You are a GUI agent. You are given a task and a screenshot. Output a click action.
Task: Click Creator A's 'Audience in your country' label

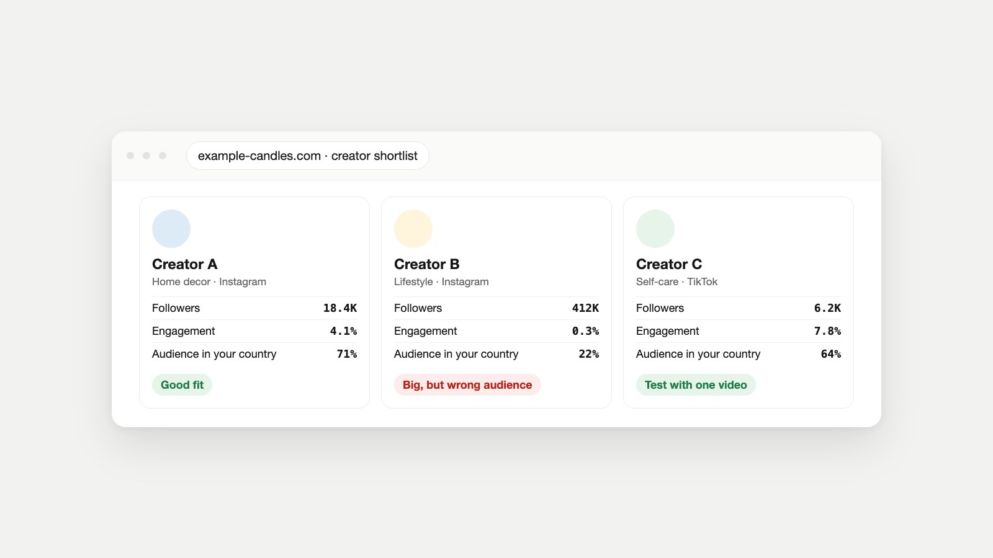coord(214,354)
